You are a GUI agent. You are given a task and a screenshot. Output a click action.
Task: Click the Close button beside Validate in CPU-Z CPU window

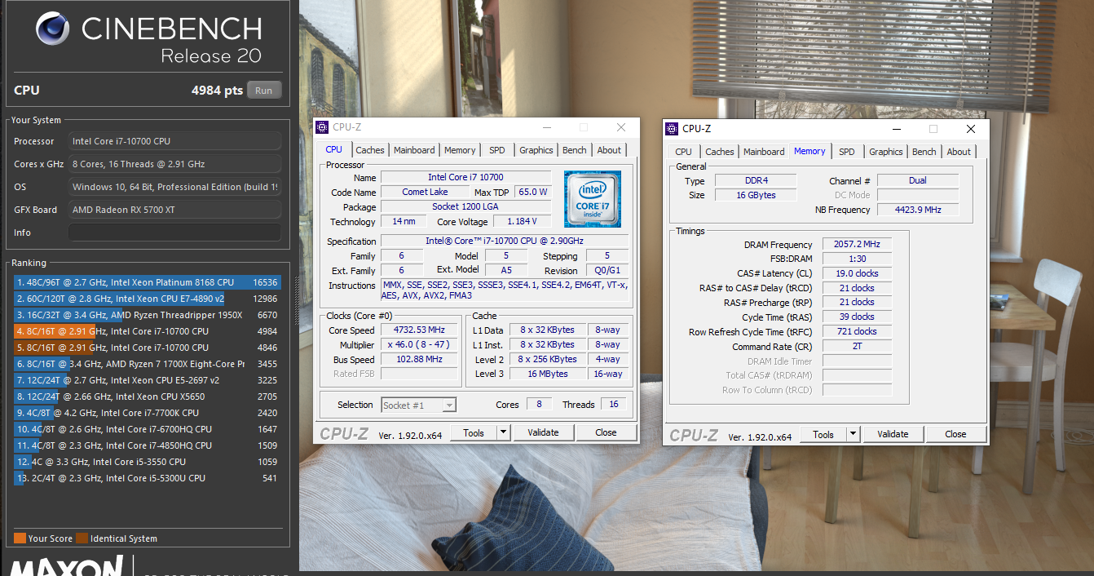click(x=606, y=432)
